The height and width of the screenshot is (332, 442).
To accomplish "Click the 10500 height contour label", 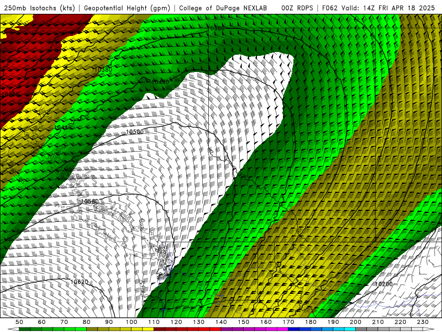I will pos(134,132).
